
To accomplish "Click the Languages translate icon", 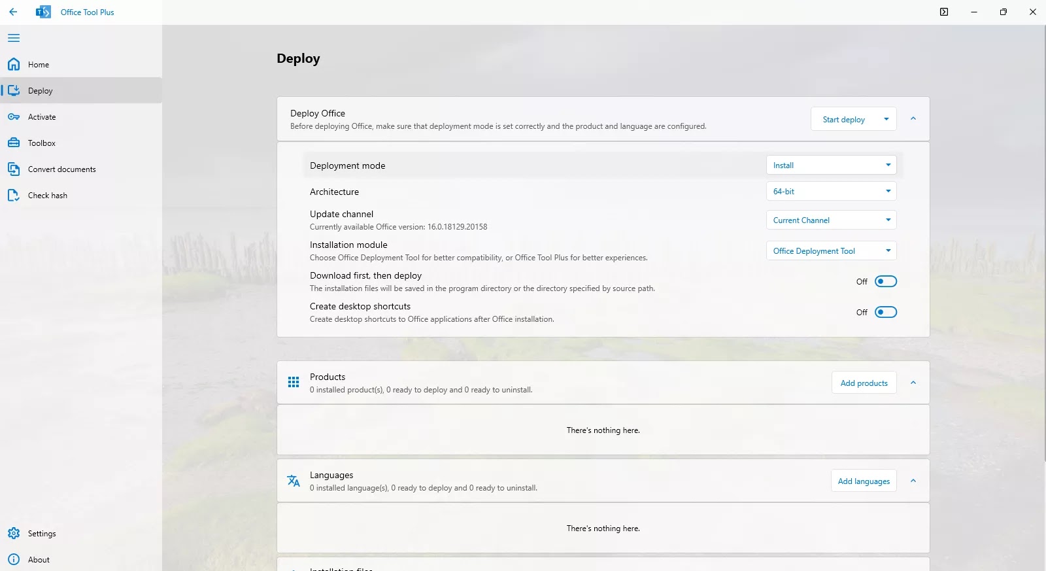I will tap(294, 481).
